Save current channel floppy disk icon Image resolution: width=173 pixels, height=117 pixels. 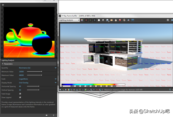pyautogui.click(x=107, y=20)
